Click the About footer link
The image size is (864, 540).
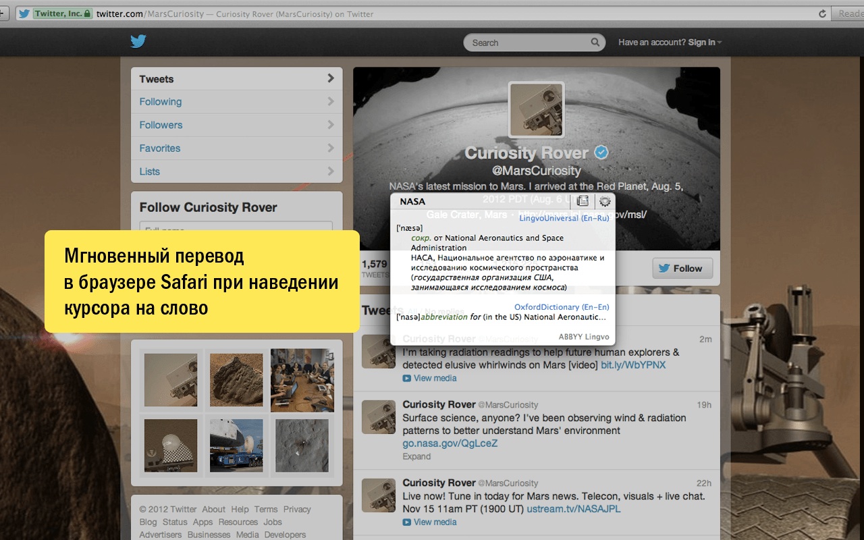(x=214, y=509)
